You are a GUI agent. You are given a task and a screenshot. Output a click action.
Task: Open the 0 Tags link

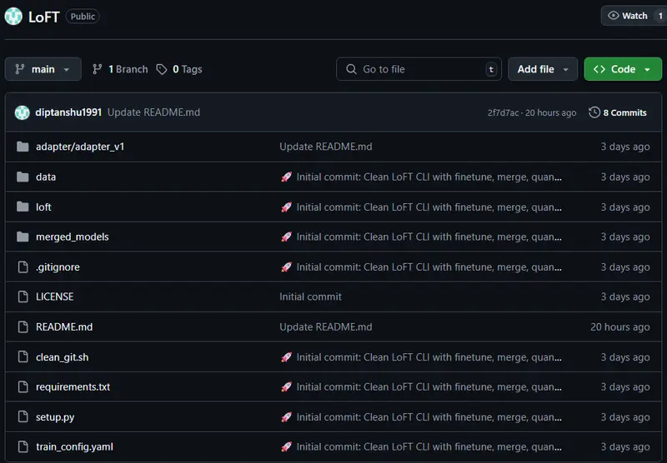[x=179, y=69]
